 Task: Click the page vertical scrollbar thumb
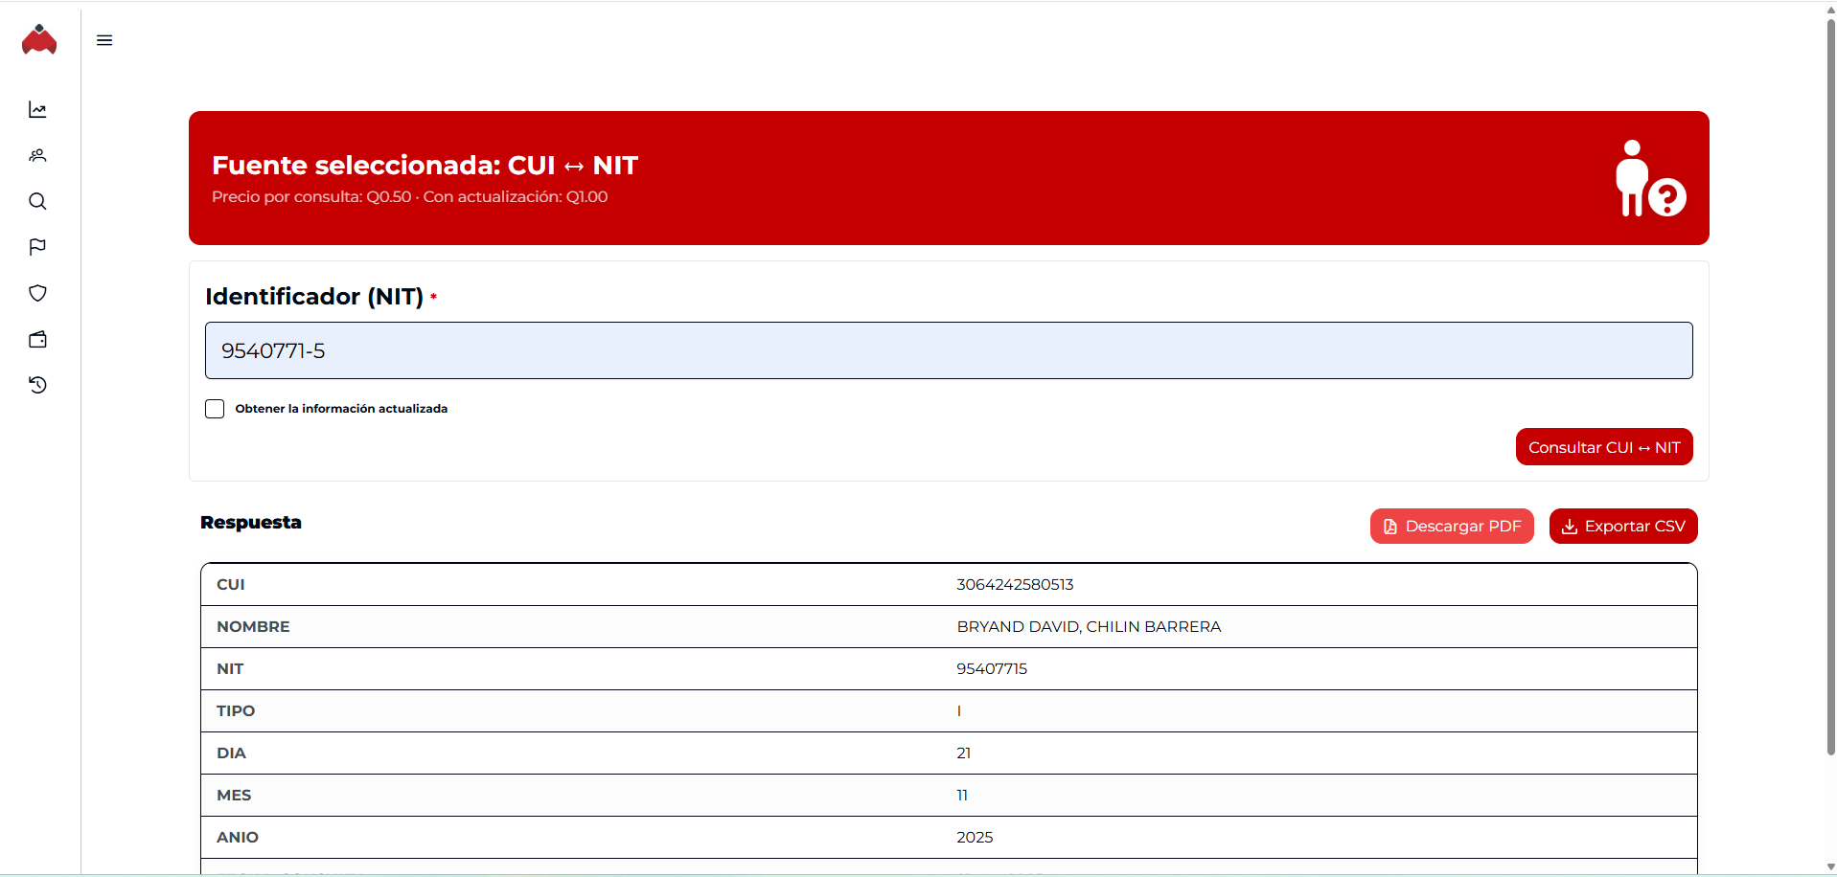1830,383
